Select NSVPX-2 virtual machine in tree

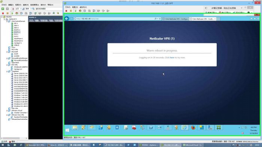click(17, 32)
